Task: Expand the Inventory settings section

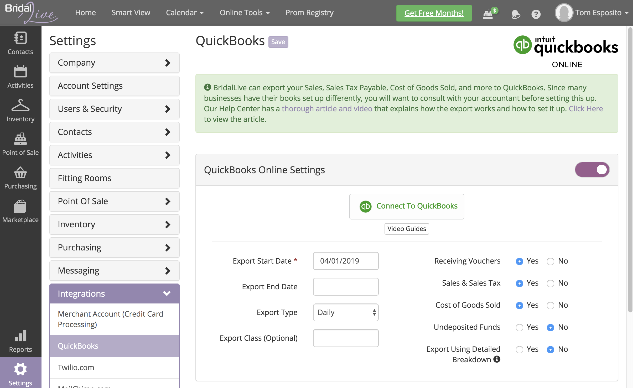Action: (115, 224)
